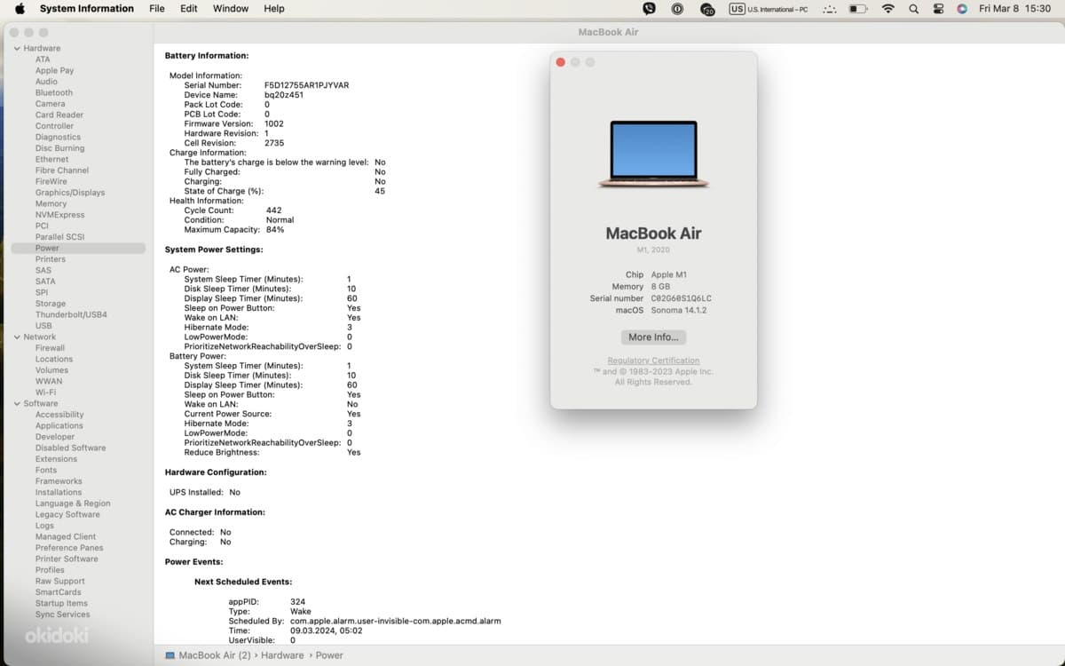Select Fibre Channel in the sidebar
The image size is (1065, 666).
[x=62, y=170]
